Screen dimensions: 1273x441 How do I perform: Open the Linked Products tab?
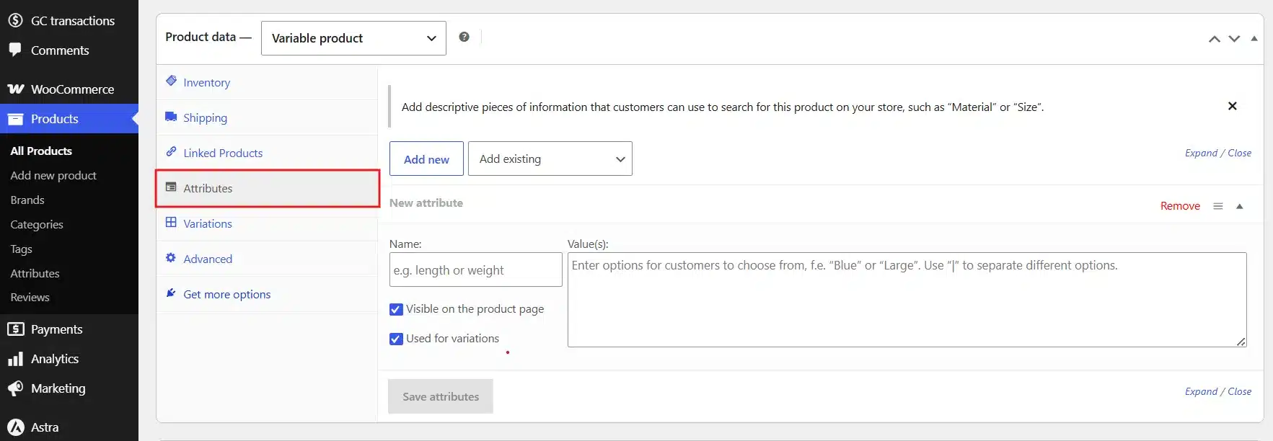pos(267,153)
